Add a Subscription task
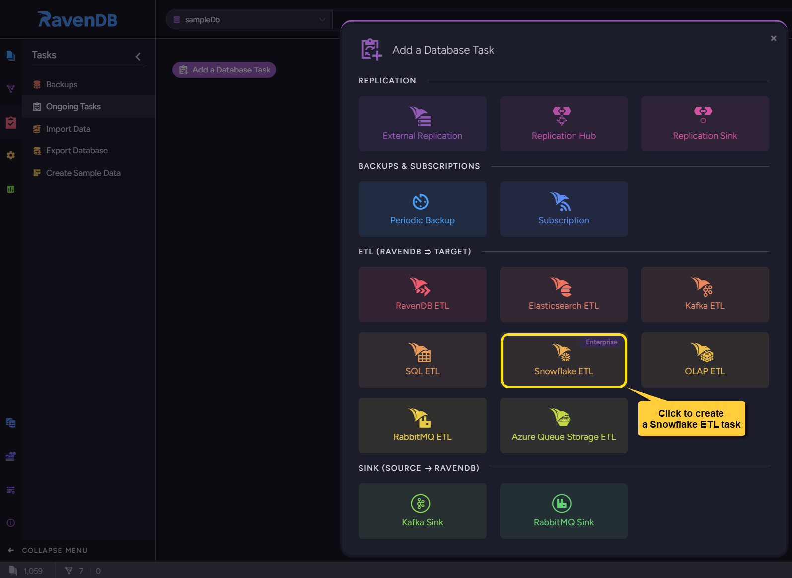The height and width of the screenshot is (578, 792). click(x=564, y=209)
